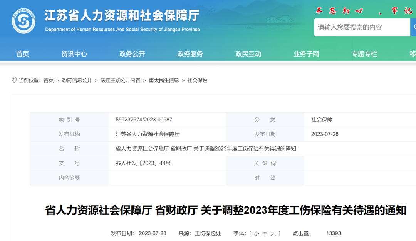Screen dimensions: 416x241
Task: Open the 社会保险 breadcrumb link
Action: point(197,81)
